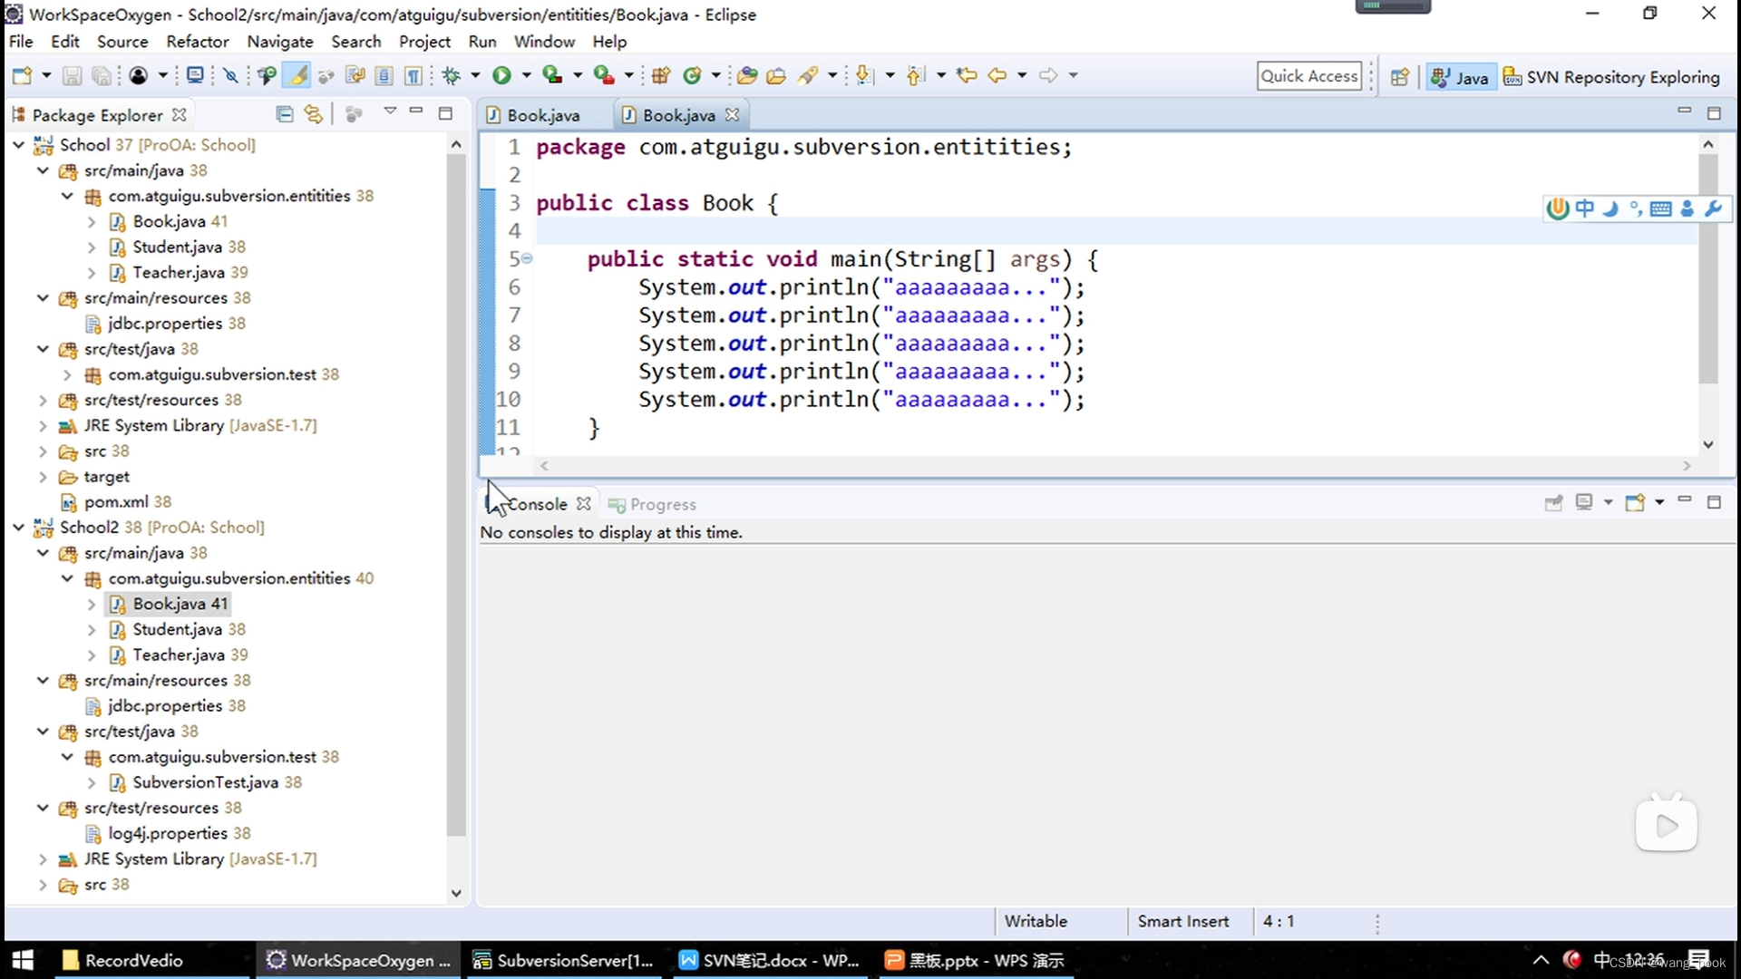The height and width of the screenshot is (979, 1741).
Task: Open the Back history dropdown arrow
Action: tap(1022, 76)
